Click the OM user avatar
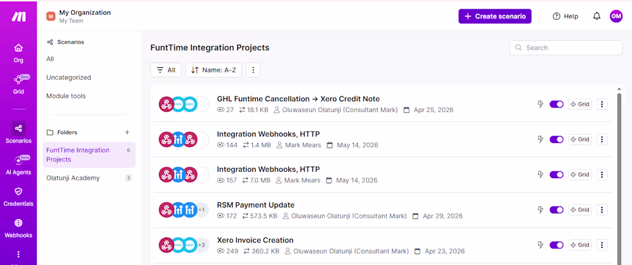Image resolution: width=632 pixels, height=265 pixels. pos(616,16)
